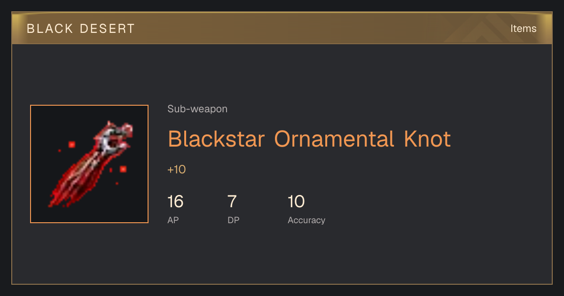Click the BLACK DESERT header title

tap(81, 29)
